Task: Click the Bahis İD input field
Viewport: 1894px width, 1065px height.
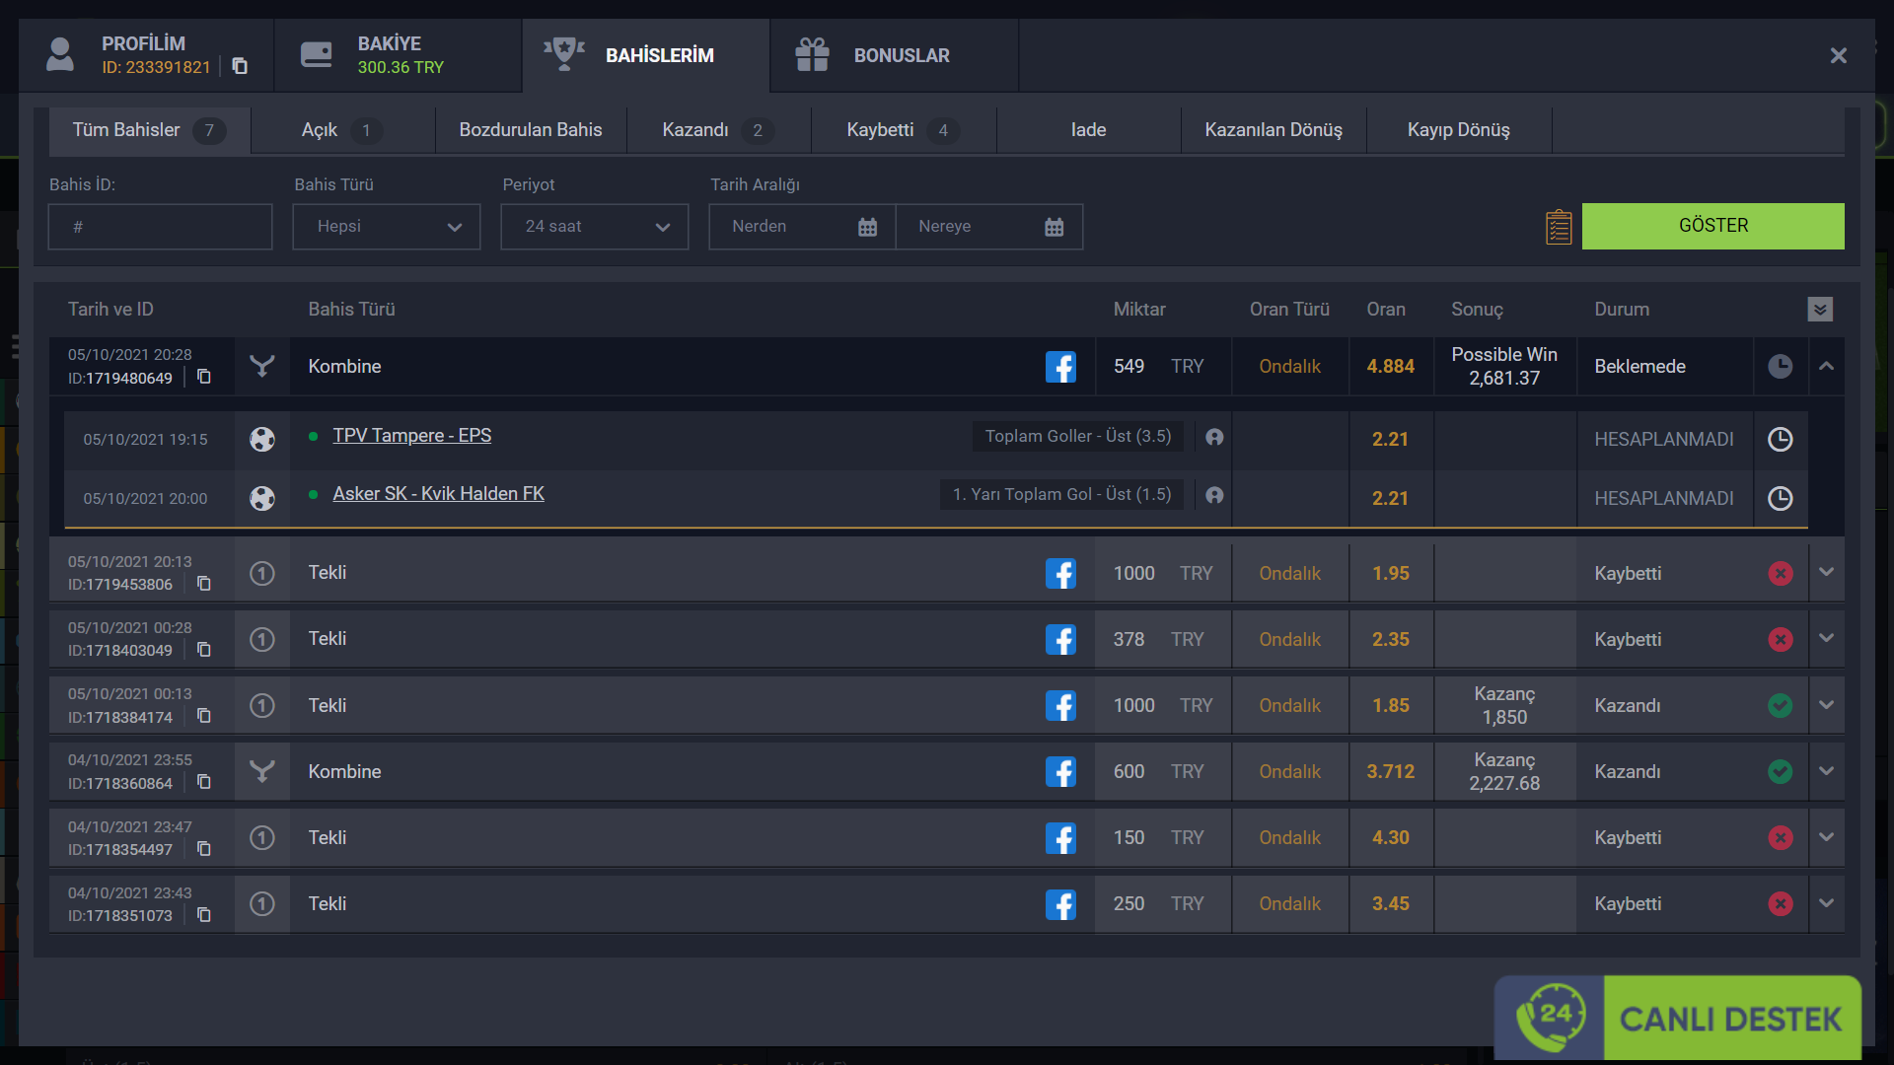Action: pyautogui.click(x=160, y=227)
